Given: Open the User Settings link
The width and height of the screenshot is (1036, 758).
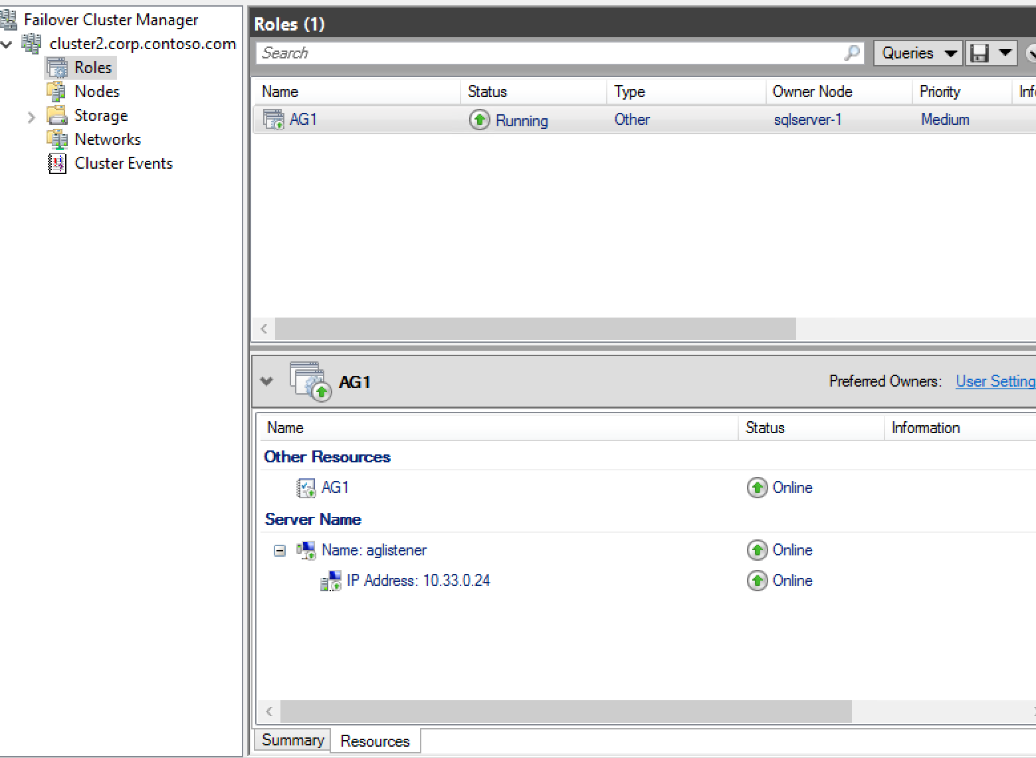Looking at the screenshot, I should click(995, 381).
